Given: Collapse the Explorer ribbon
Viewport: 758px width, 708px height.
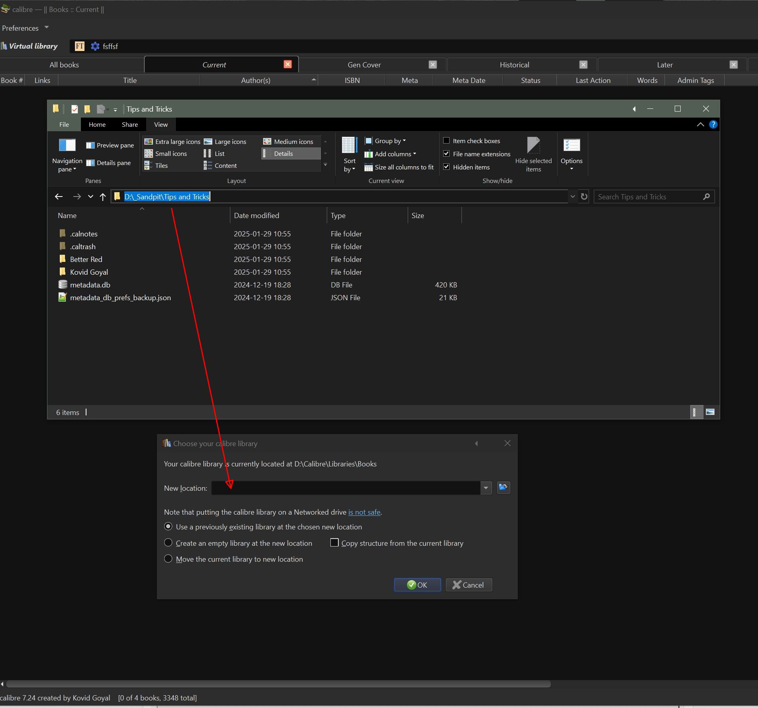Looking at the screenshot, I should point(700,124).
